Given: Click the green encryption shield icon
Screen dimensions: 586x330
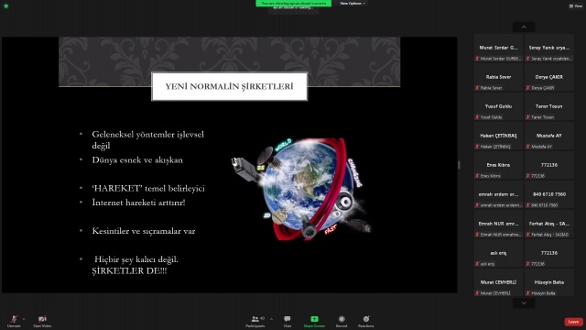Looking at the screenshot, I should point(6,6).
